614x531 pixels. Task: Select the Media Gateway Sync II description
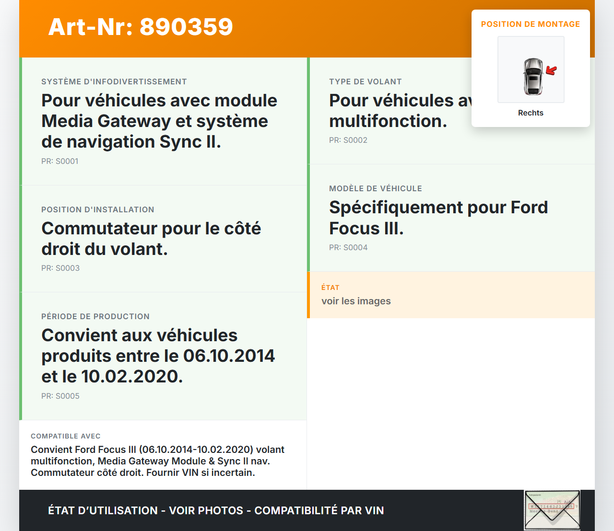(159, 121)
